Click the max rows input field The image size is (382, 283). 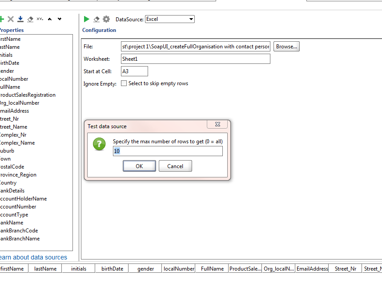[x=168, y=151]
